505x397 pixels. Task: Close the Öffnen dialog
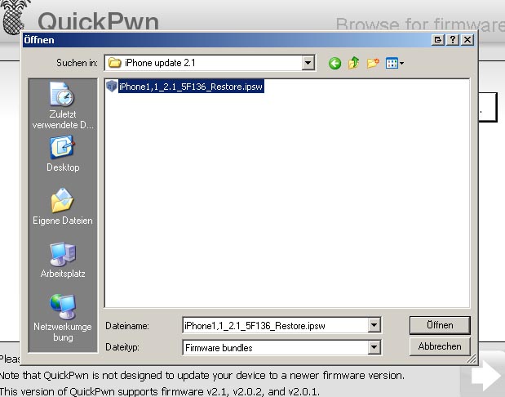coord(467,39)
